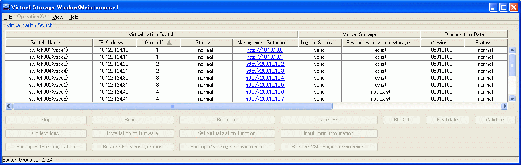Click the vertical scrollbar down arrow

512,98
